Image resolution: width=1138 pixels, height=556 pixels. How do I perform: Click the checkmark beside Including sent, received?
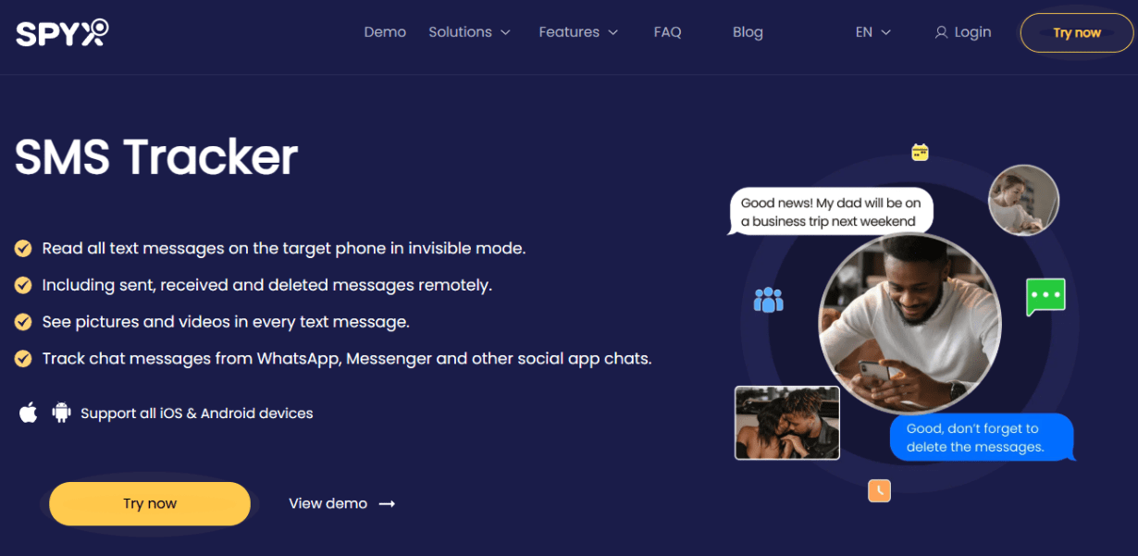coord(23,285)
